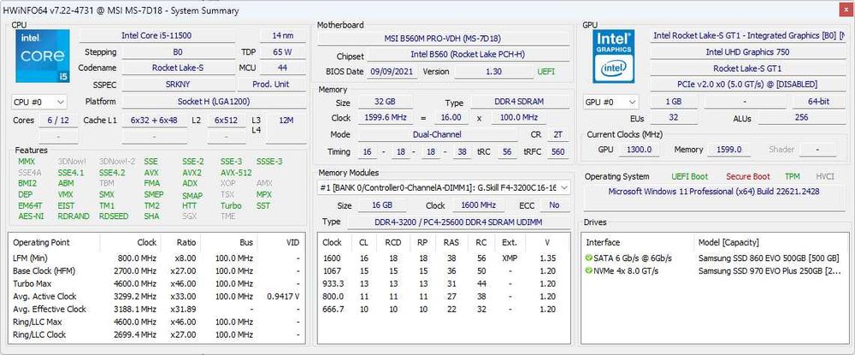This screenshot has height=355, width=855.
Task: Click the GPU clock 1300.0 field
Action: tap(640, 150)
